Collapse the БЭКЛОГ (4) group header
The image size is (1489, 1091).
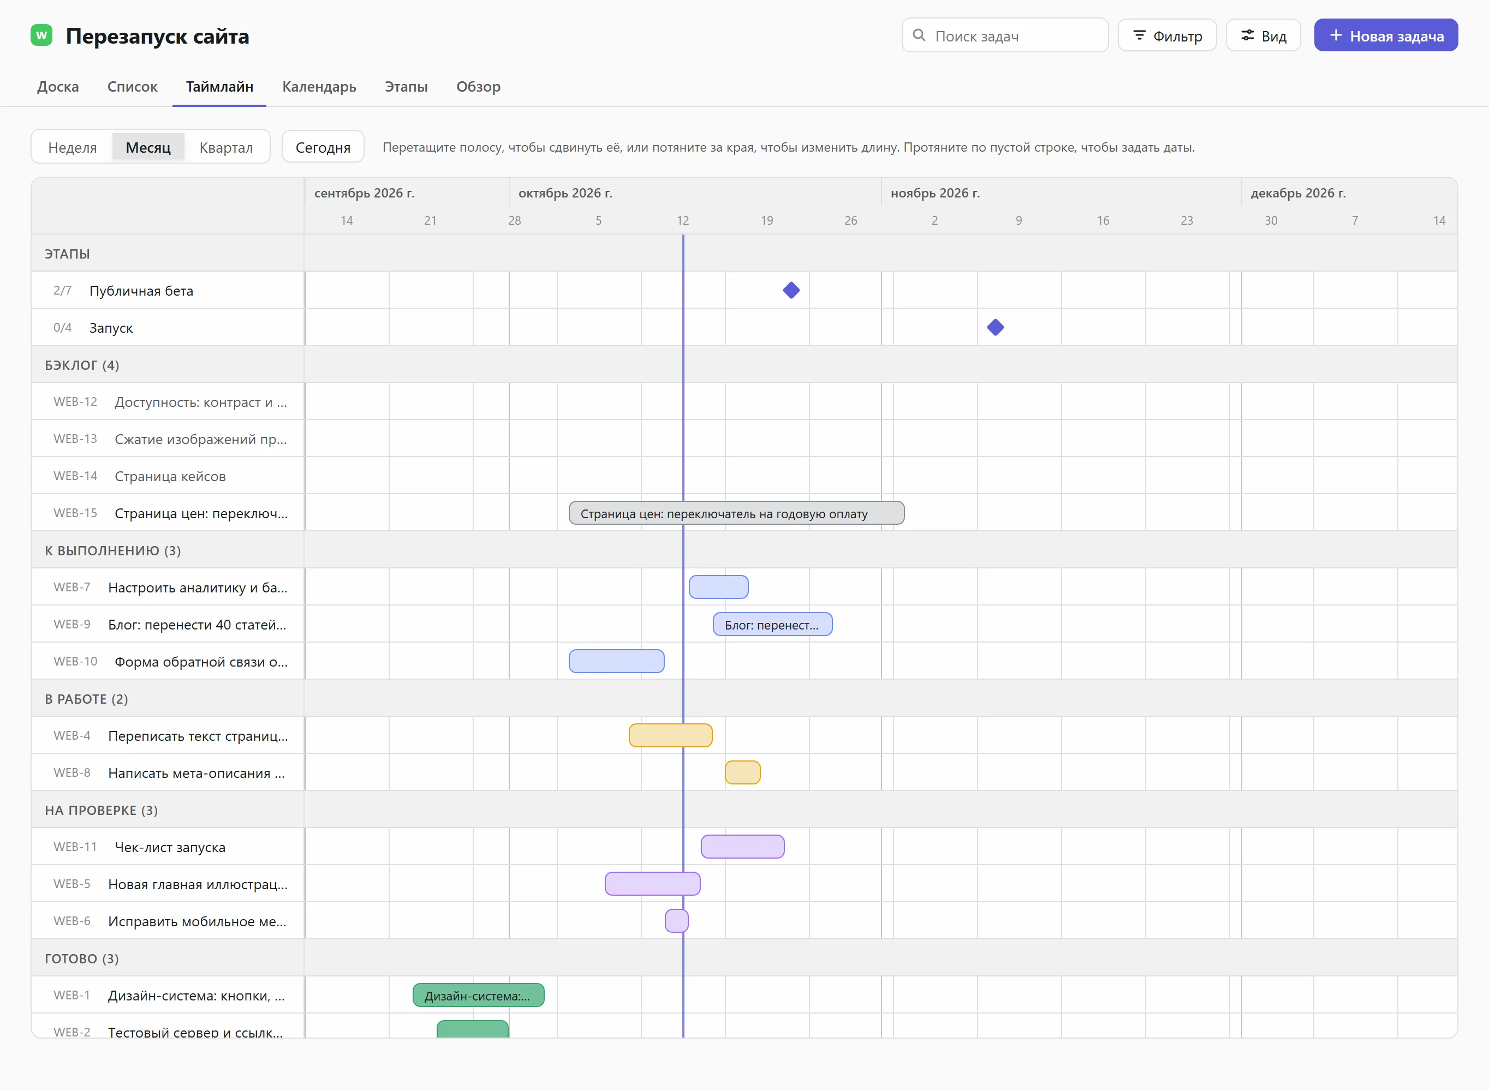point(82,364)
